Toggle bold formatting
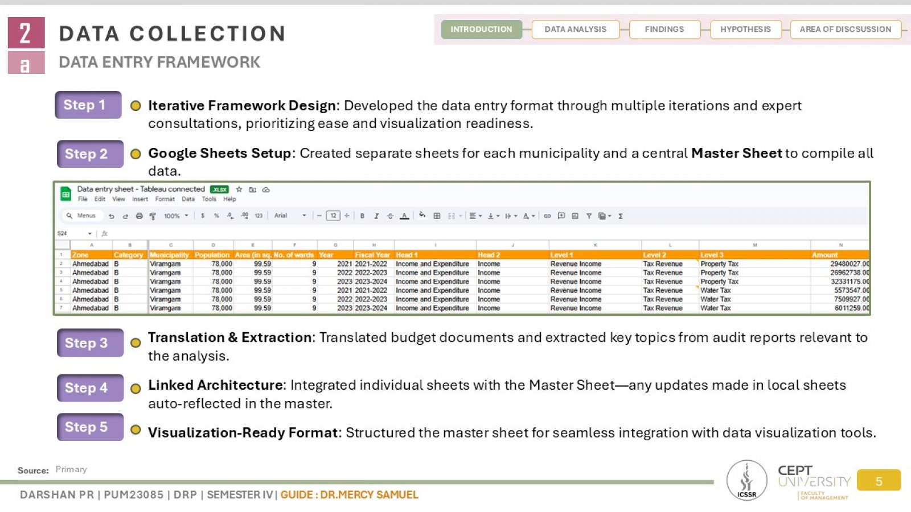911x512 pixels. click(x=362, y=216)
